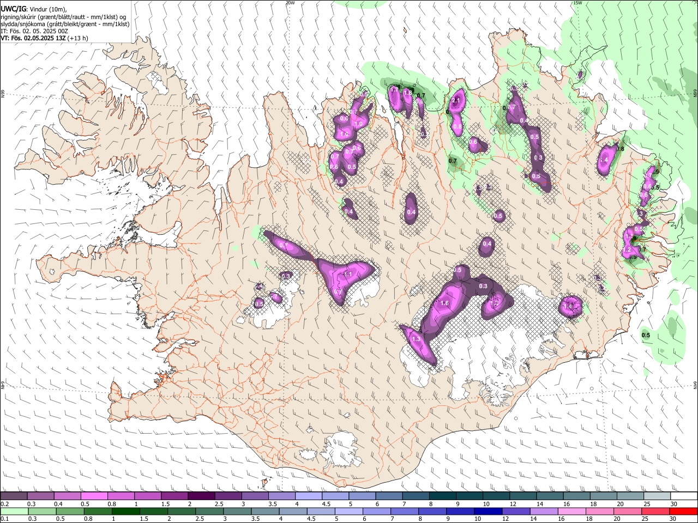Click the 'slydda/snjókoma (grátt/bleikt/grænt' legend line
698x523 pixels.
(65, 24)
